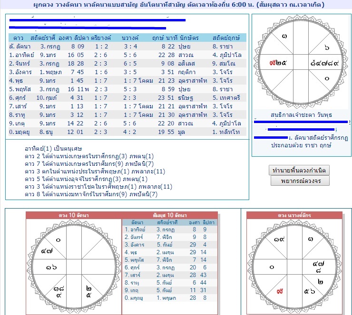Click the 9. สมโณ cell
This screenshot has height=315, width=352.
click(x=224, y=64)
